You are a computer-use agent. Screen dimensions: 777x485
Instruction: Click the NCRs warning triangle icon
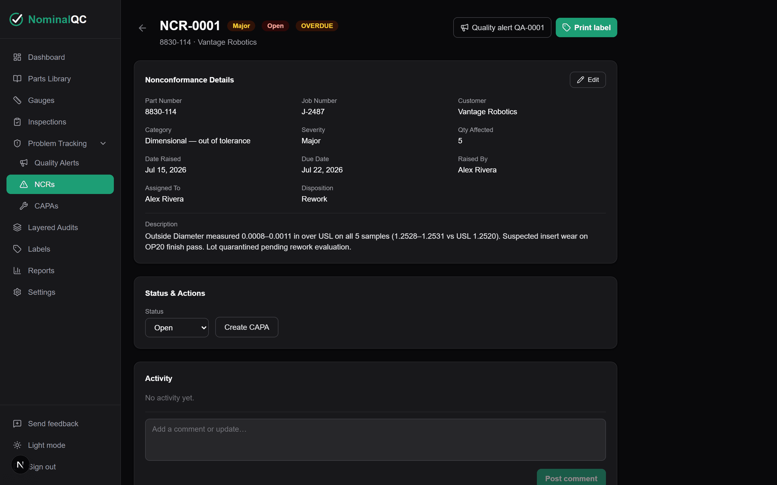coord(24,185)
